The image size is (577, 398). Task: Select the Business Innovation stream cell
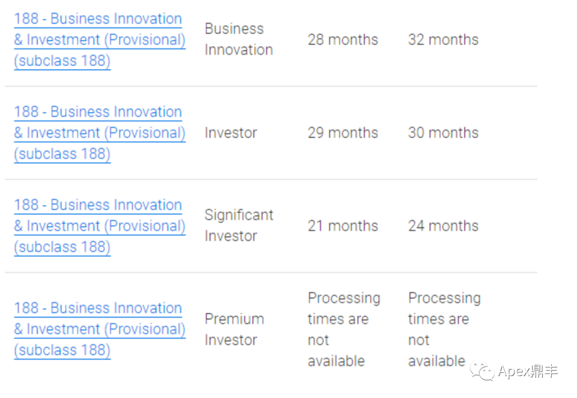tap(239, 40)
